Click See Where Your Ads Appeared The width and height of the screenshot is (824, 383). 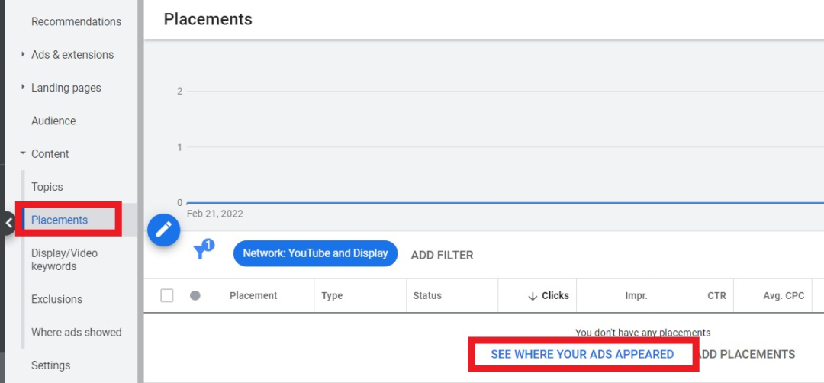[582, 355]
